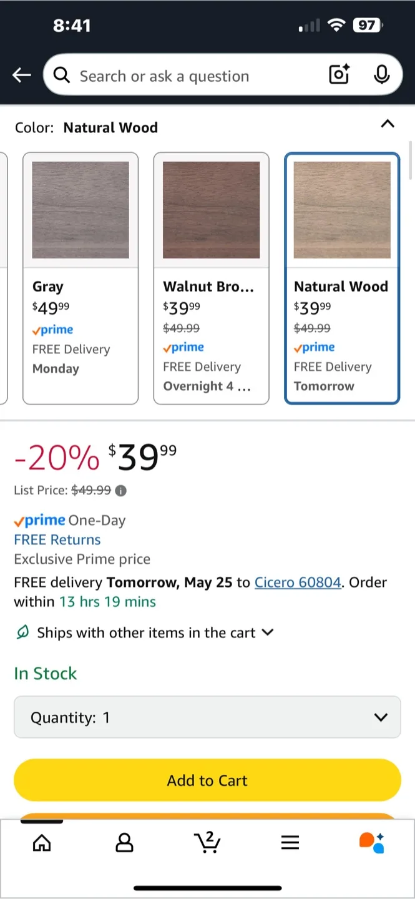The width and height of the screenshot is (415, 899).
Task: Tap the Natural Wood swatch image
Action: (x=342, y=210)
